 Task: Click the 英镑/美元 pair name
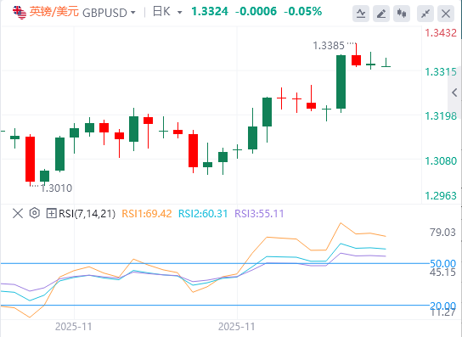tap(54, 12)
